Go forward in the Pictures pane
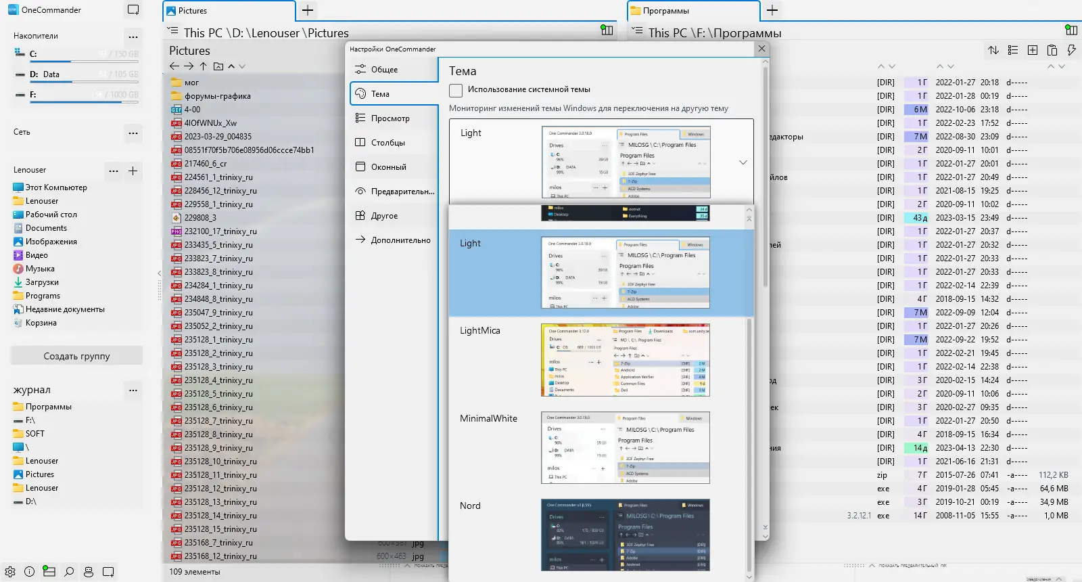Image resolution: width=1082 pixels, height=582 pixels. point(189,66)
